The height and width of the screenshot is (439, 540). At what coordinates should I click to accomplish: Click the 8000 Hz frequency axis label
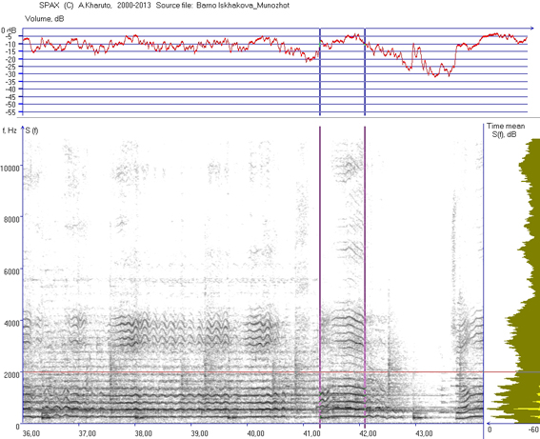point(11,220)
